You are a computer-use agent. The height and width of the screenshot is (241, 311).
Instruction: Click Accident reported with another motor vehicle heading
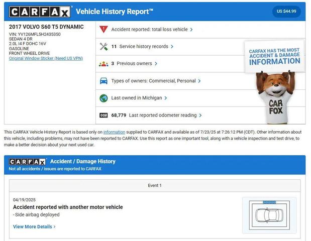pos(68,207)
